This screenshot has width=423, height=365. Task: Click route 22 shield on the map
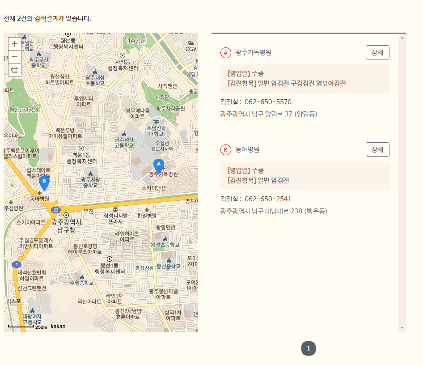click(56, 210)
